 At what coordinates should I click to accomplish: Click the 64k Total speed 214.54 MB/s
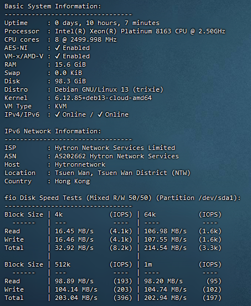tap(165, 248)
